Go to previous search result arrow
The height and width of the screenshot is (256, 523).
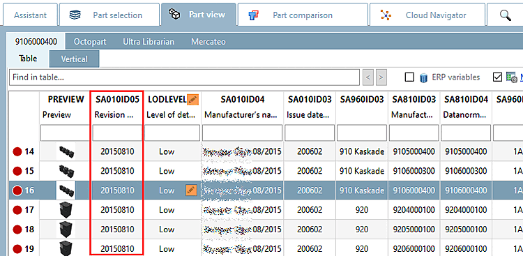pos(368,77)
